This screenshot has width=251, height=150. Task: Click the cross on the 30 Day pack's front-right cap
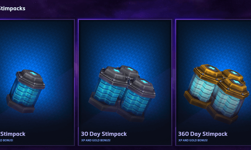tap(144, 82)
